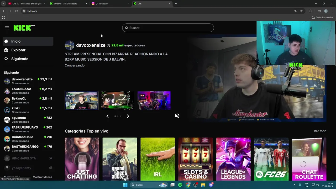Open File Explorer from taskbar
The width and height of the screenshot is (336, 189).
(x=203, y=185)
